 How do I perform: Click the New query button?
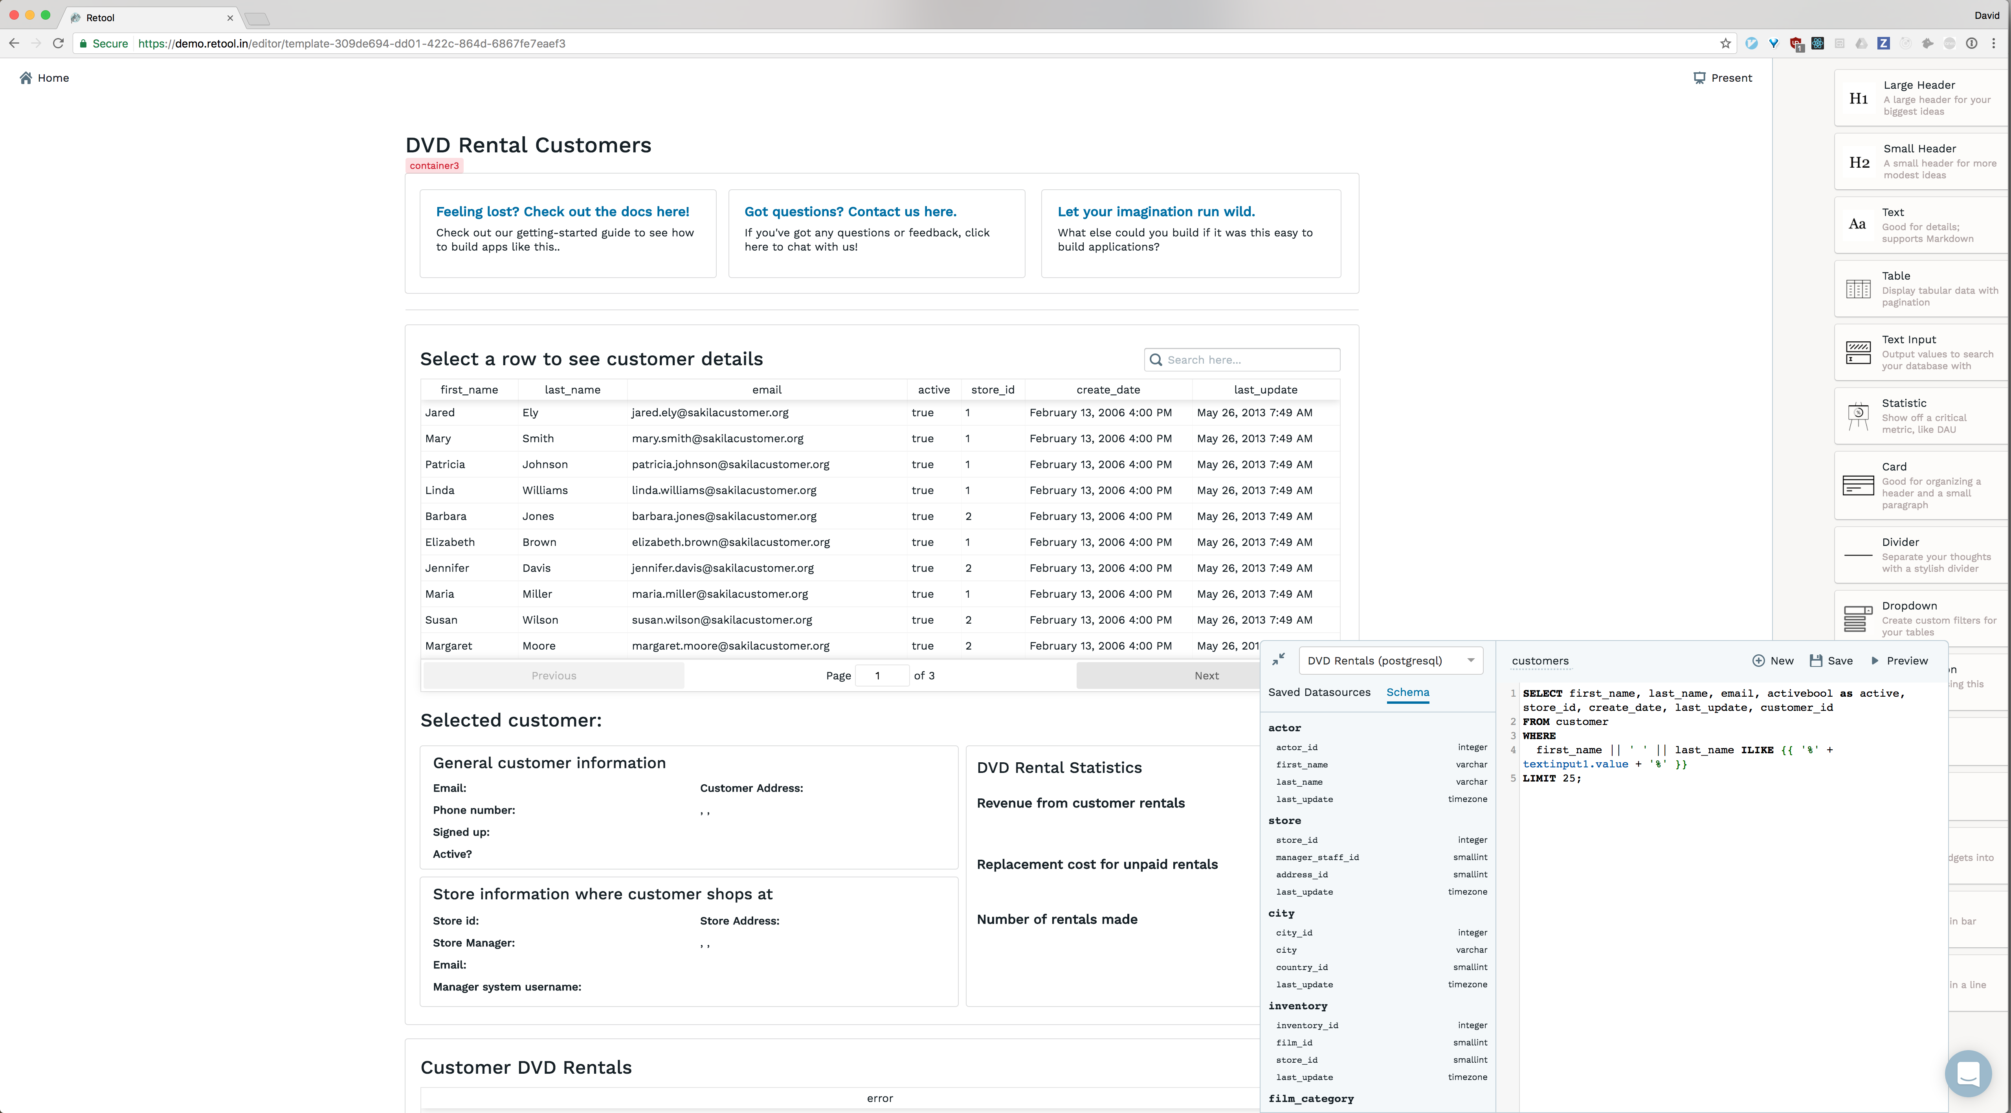coord(1773,660)
